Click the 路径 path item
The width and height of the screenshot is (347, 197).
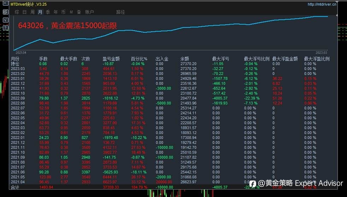(120, 12)
